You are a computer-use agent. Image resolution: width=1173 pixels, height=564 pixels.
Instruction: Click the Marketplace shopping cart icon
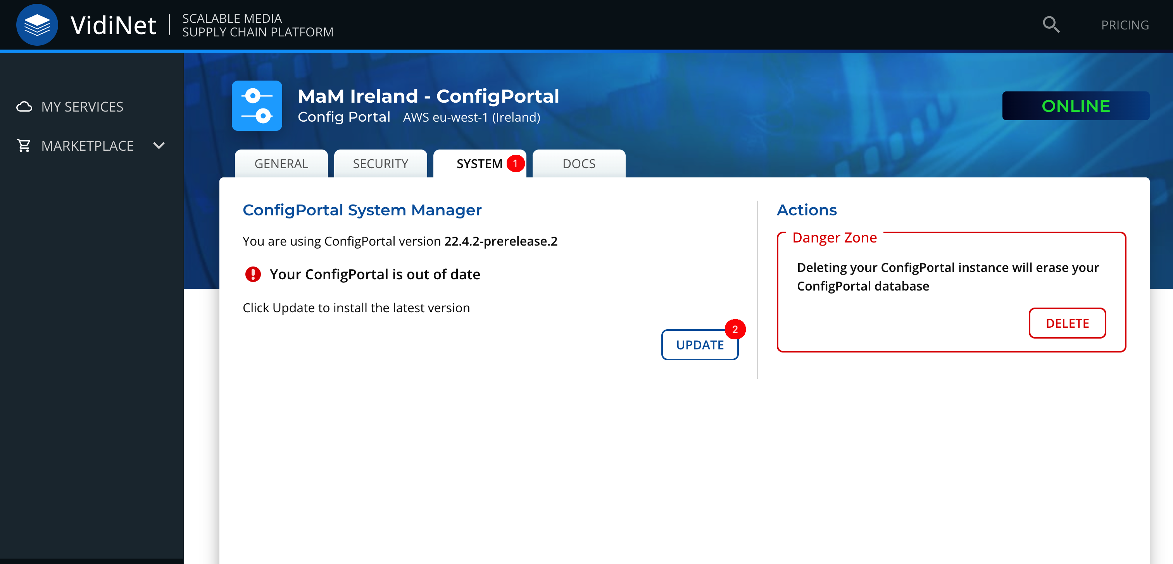click(24, 146)
